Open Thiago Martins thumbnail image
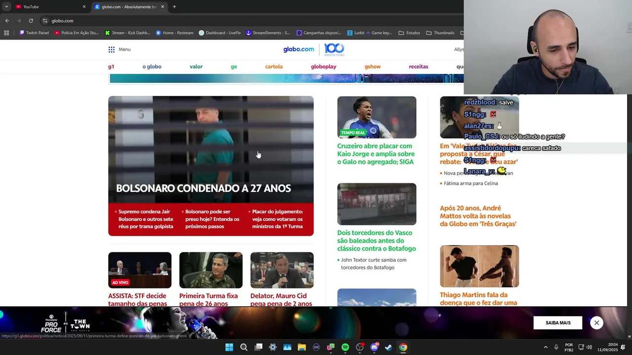Screen dimensions: 632x355 coord(479,266)
